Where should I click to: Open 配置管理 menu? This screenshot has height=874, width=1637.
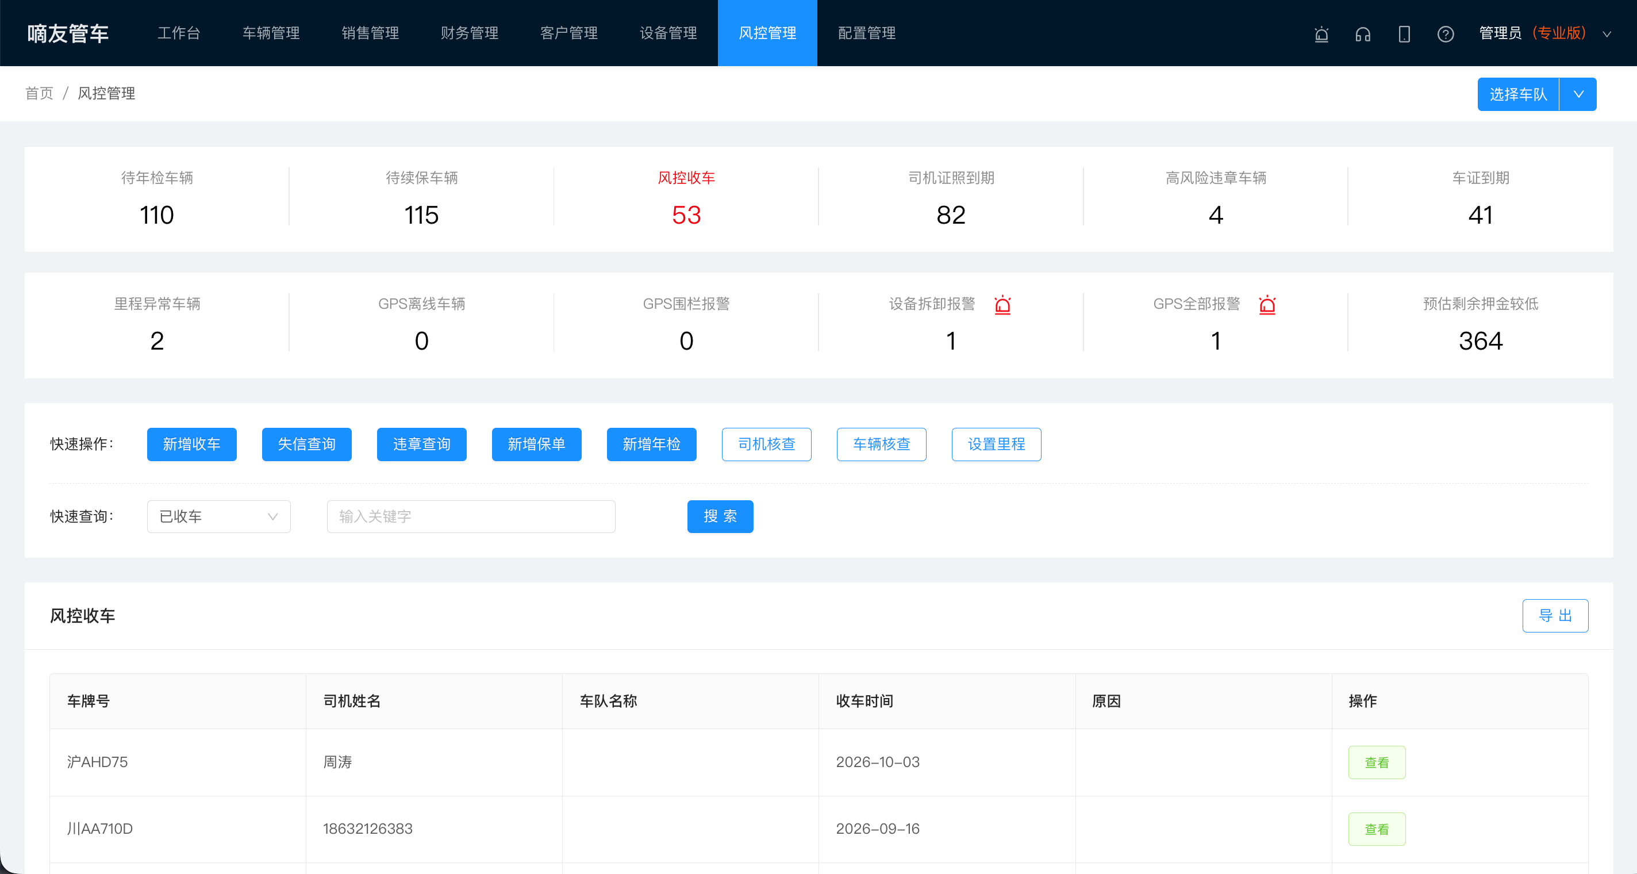pyautogui.click(x=866, y=33)
